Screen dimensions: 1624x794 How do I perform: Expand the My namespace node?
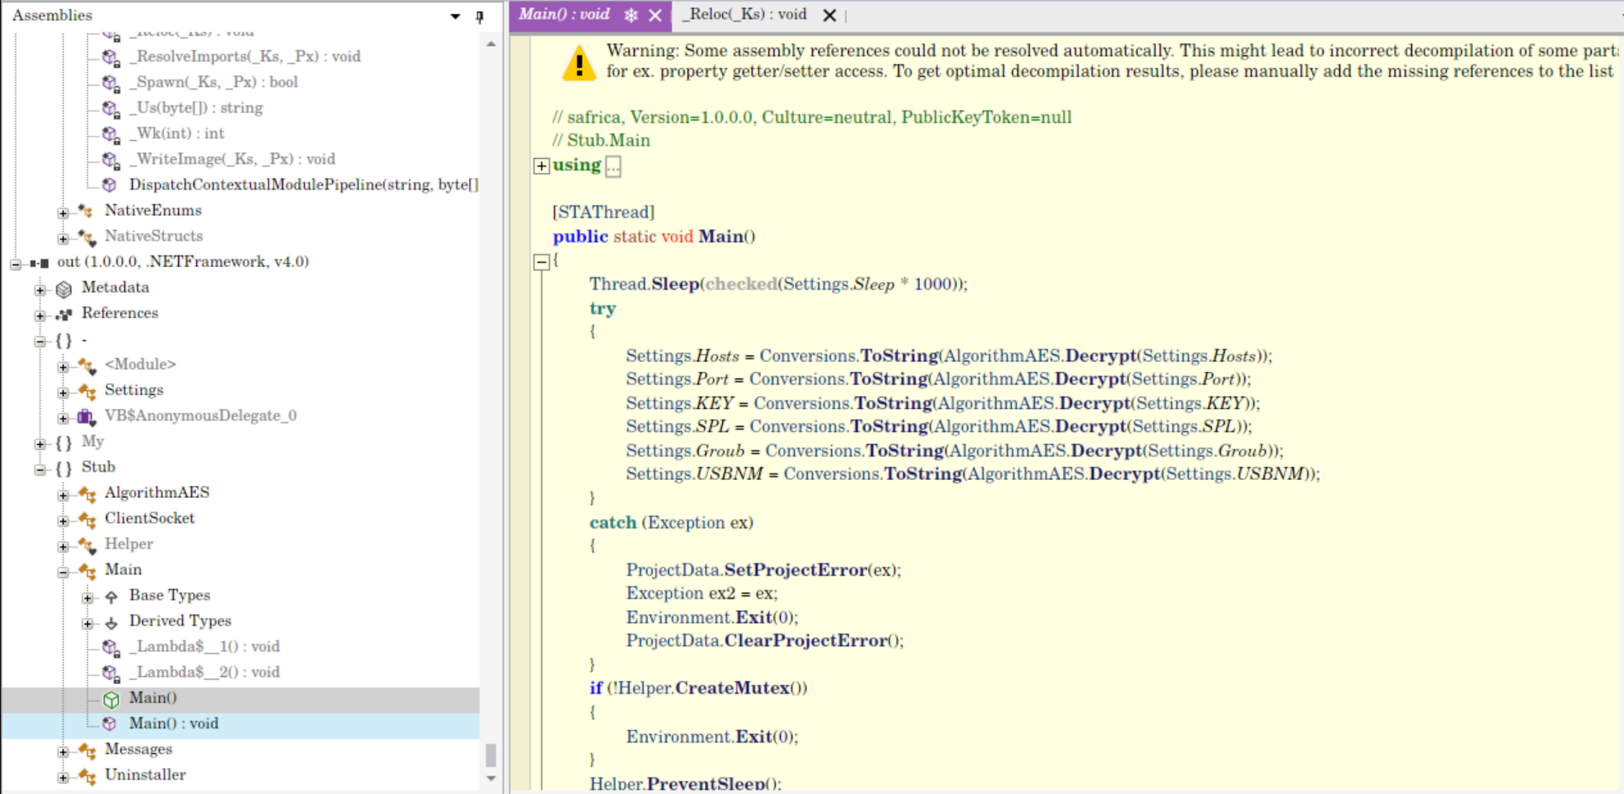pos(40,444)
